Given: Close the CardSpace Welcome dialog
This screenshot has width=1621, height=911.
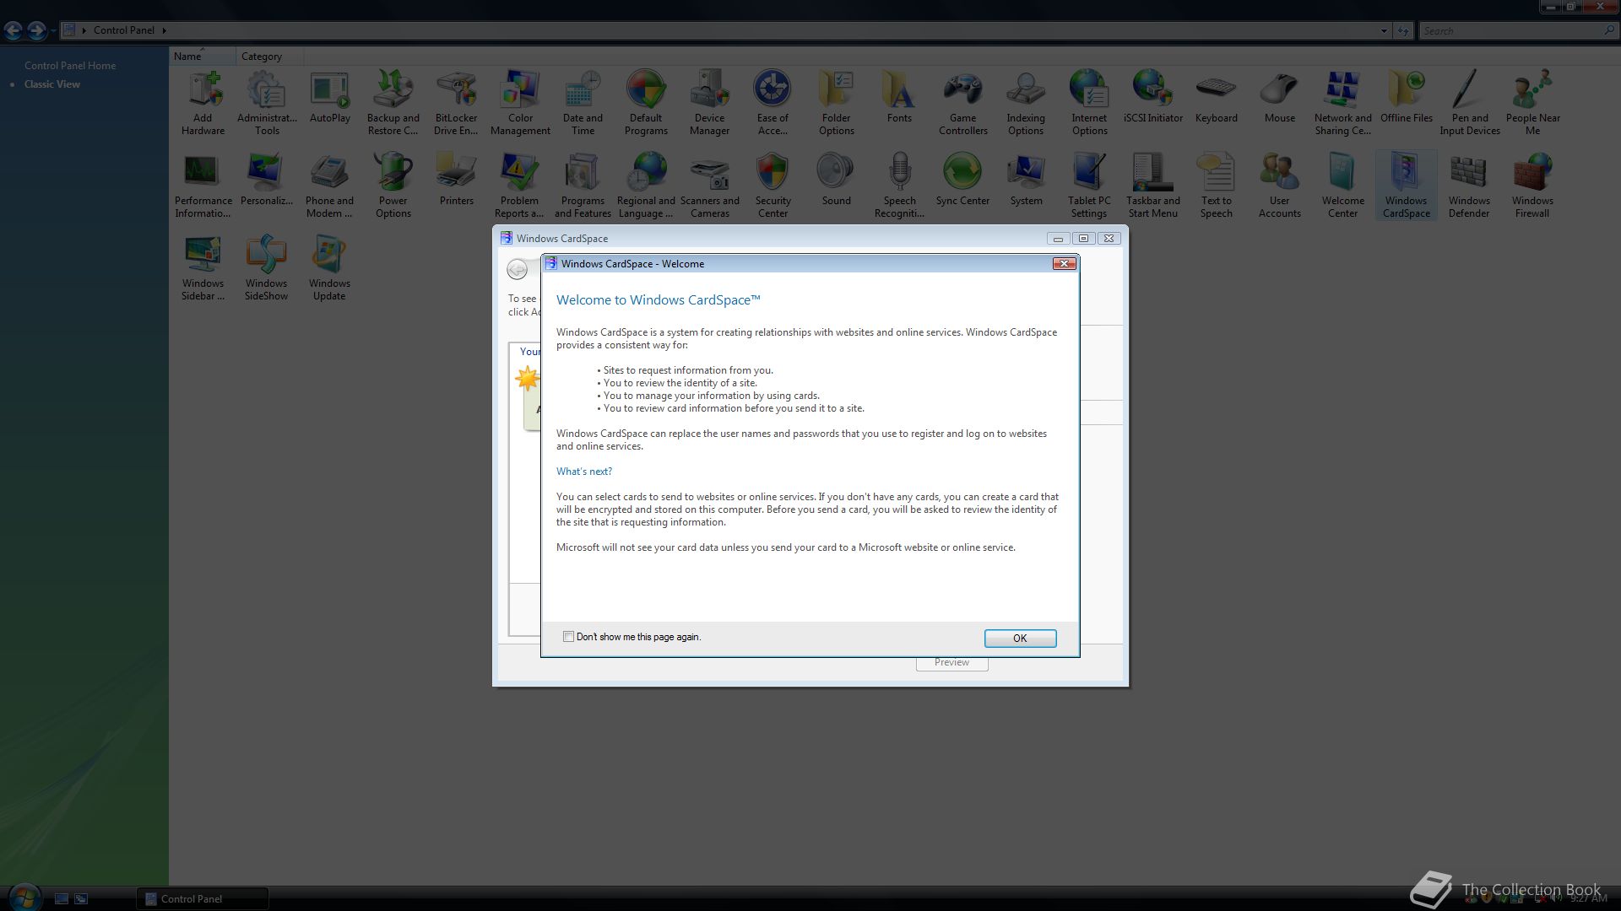Looking at the screenshot, I should click(x=1064, y=264).
